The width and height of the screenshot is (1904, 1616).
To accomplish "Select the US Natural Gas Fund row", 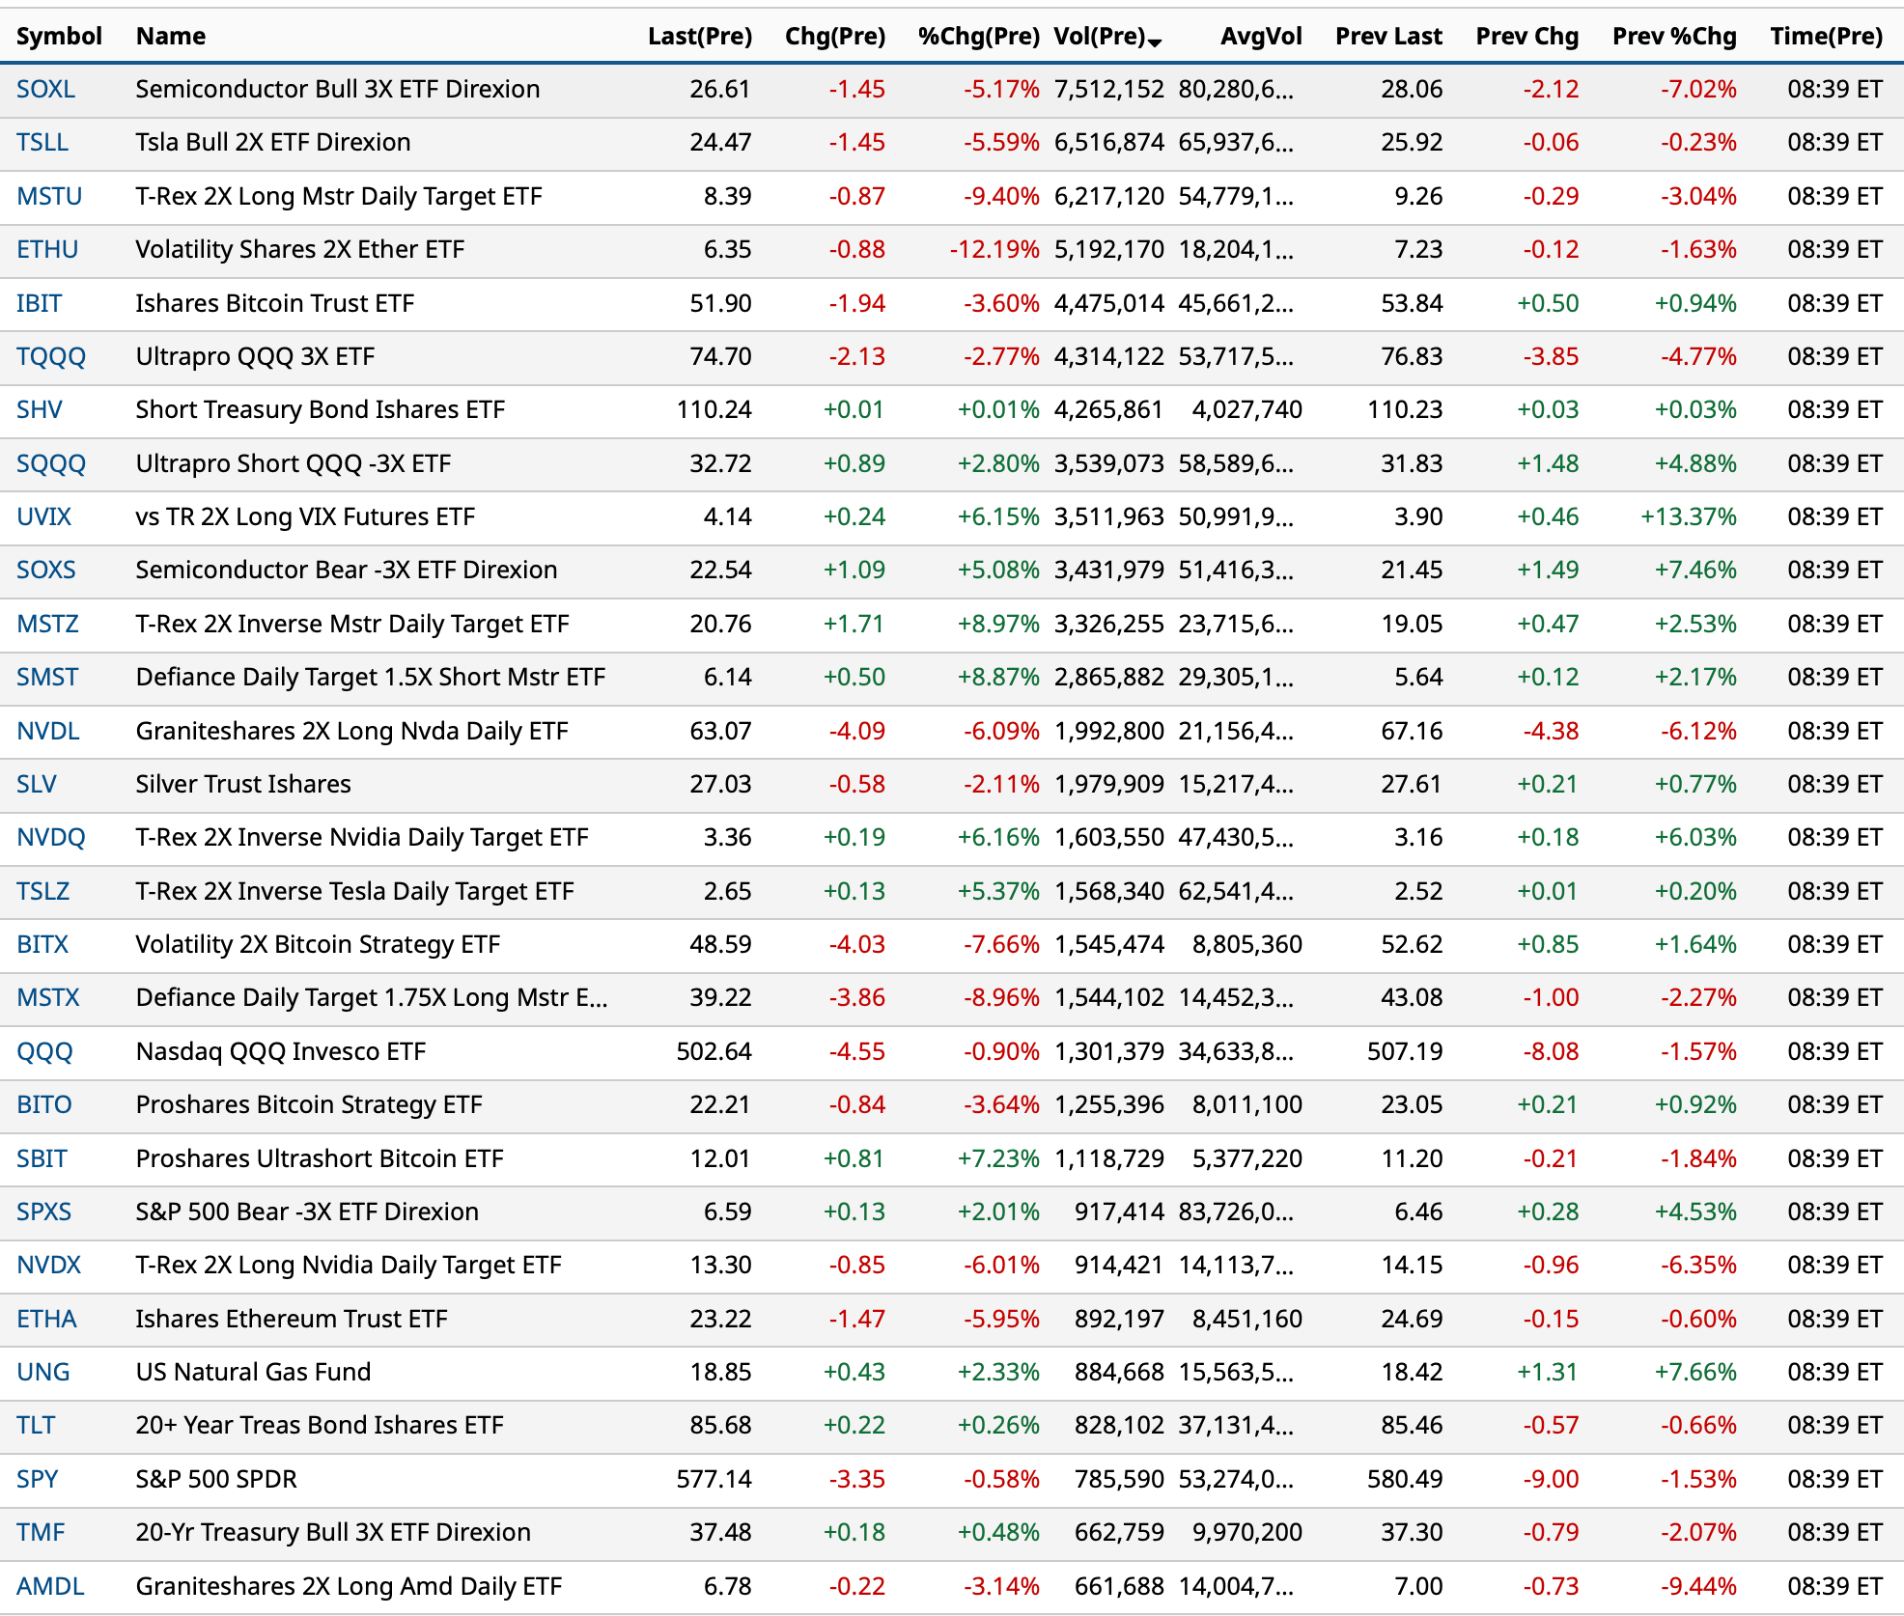I will click(x=253, y=1372).
